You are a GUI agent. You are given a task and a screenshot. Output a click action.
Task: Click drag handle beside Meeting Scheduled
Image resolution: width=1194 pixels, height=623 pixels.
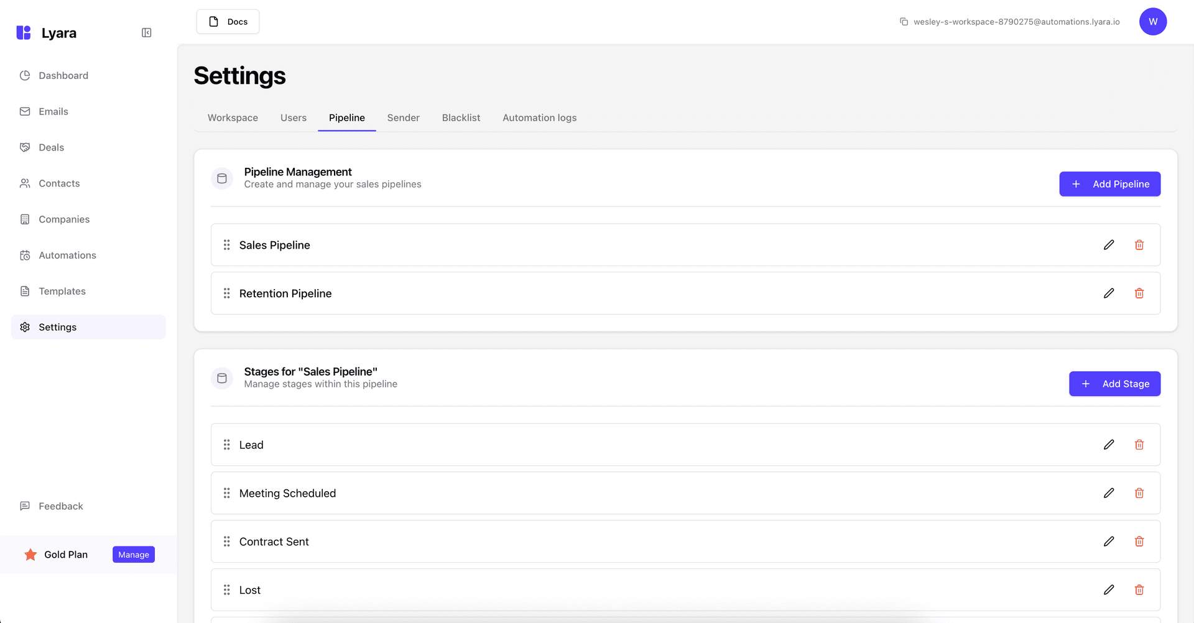coord(227,493)
